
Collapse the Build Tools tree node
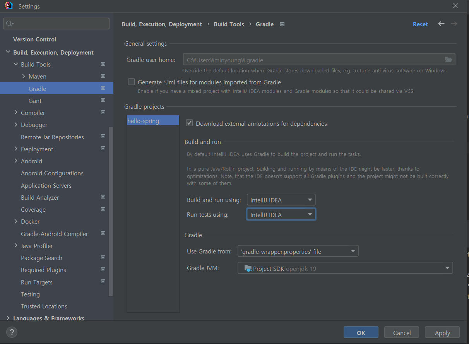pyautogui.click(x=16, y=64)
